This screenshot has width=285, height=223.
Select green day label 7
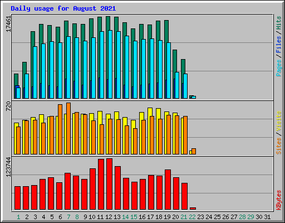pyautogui.click(x=68, y=217)
